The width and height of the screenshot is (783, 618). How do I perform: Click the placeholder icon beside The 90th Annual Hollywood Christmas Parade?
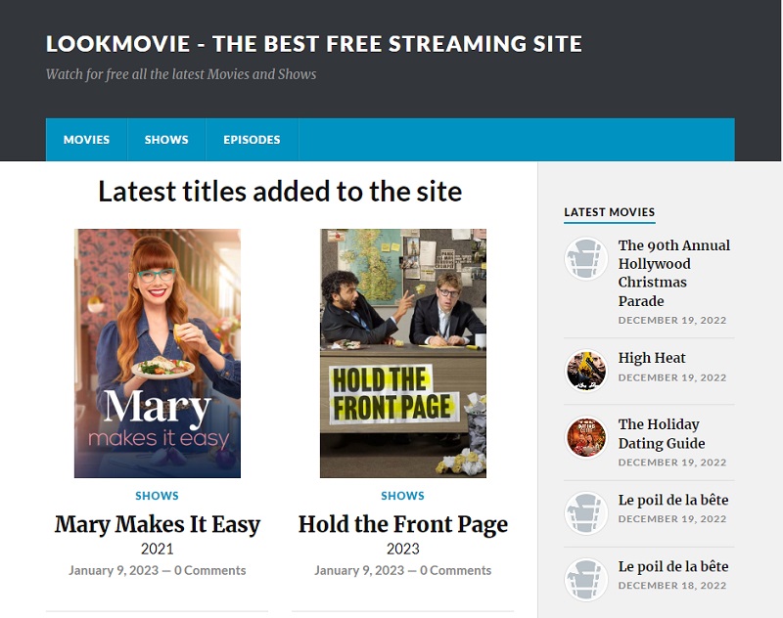point(586,259)
